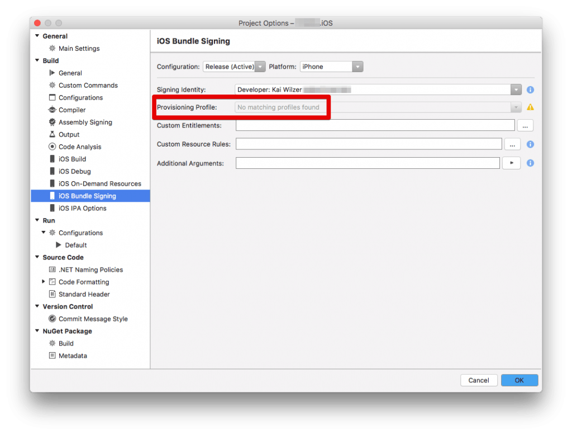Open Main Settings gear icon
The image size is (572, 435).
52,48
